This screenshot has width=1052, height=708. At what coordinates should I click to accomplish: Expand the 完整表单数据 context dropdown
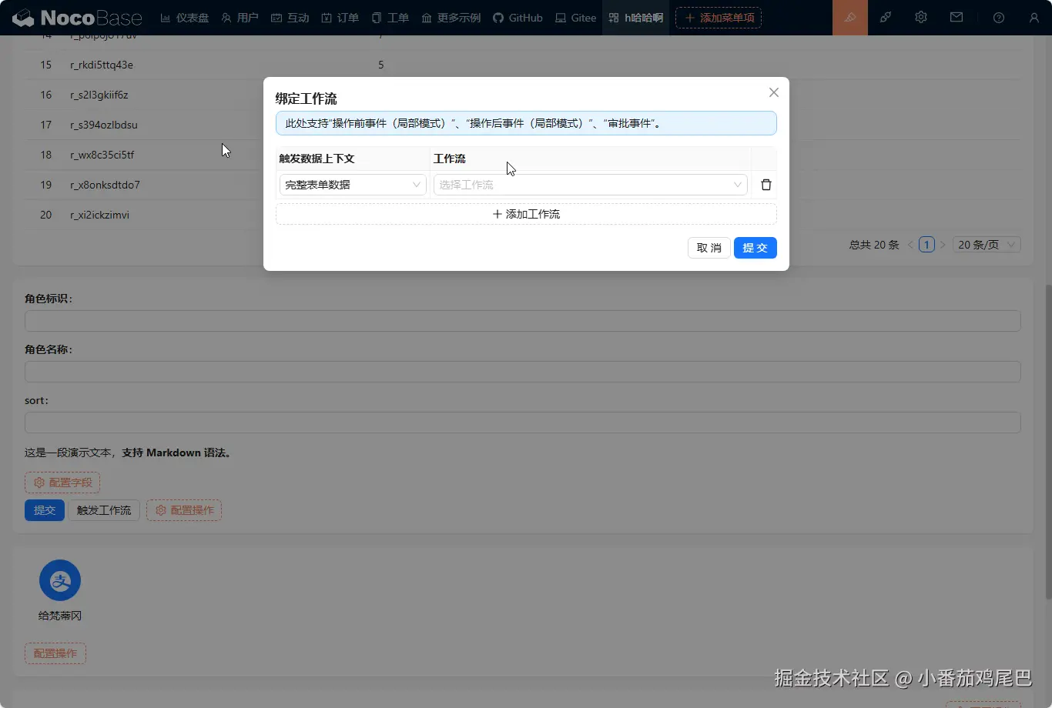coord(353,185)
